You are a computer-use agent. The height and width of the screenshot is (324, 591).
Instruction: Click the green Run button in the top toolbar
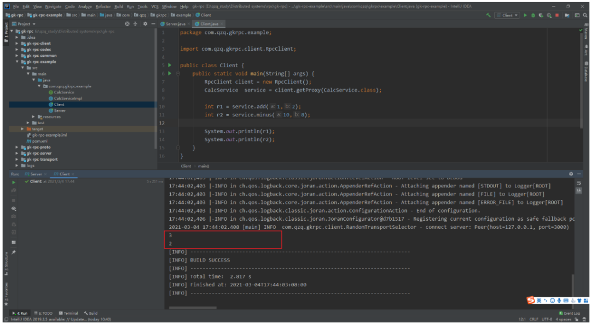pos(526,15)
